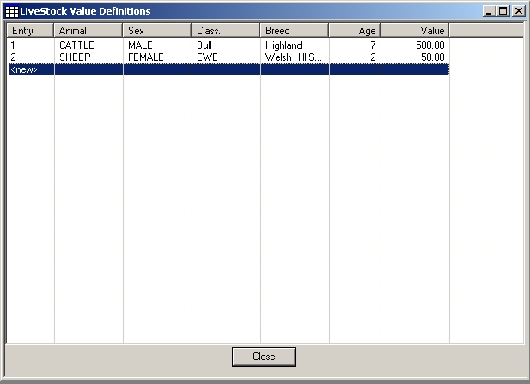The image size is (530, 384).
Task: Click the Animal column header
Action: point(88,31)
